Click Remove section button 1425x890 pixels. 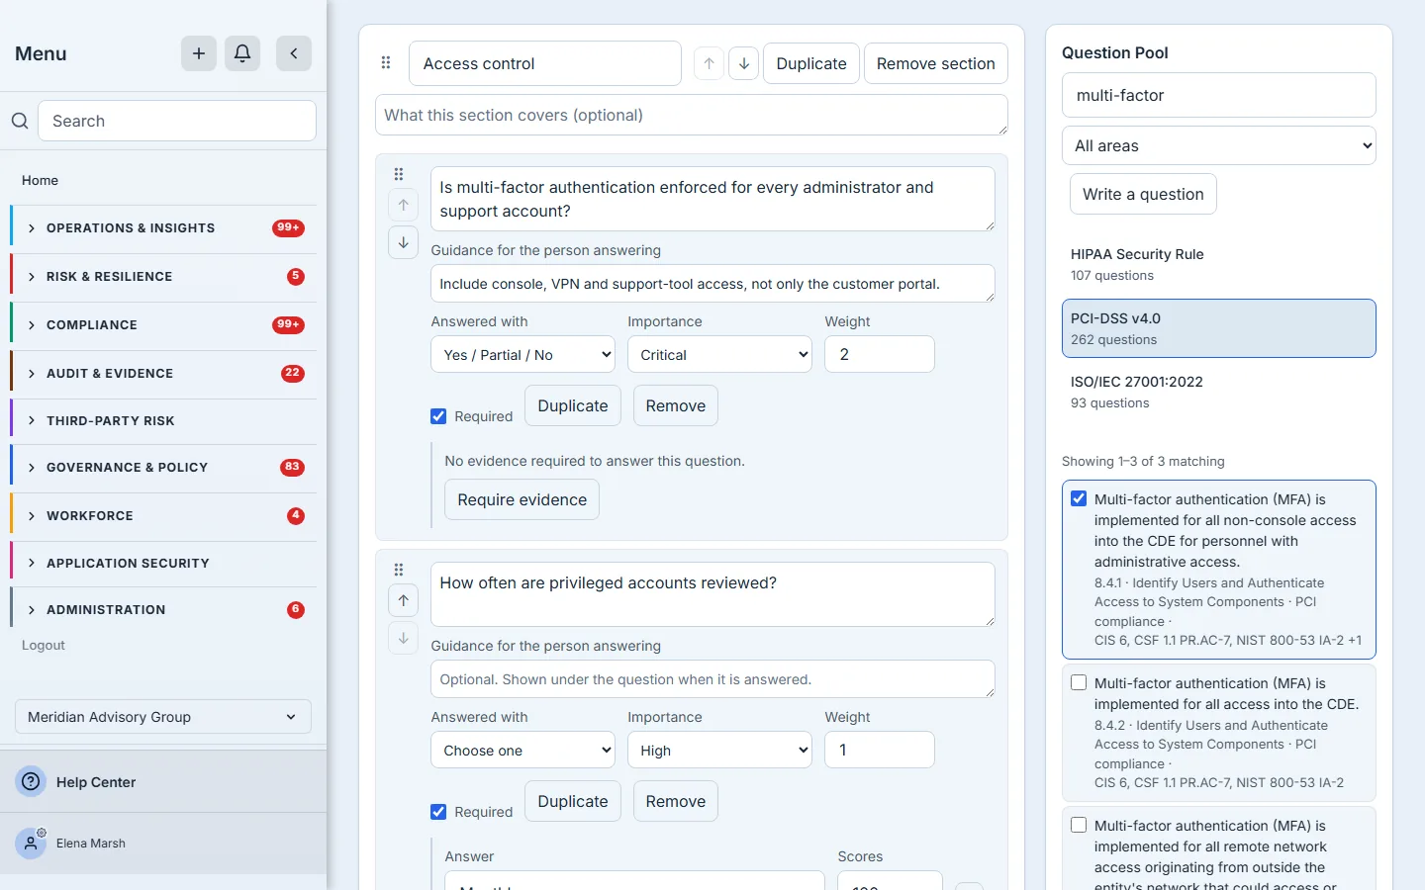point(936,63)
